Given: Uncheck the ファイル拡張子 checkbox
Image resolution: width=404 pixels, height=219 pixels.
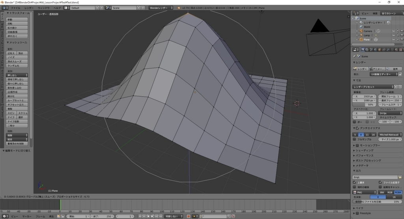Looking at the screenshot, I should point(380,182).
